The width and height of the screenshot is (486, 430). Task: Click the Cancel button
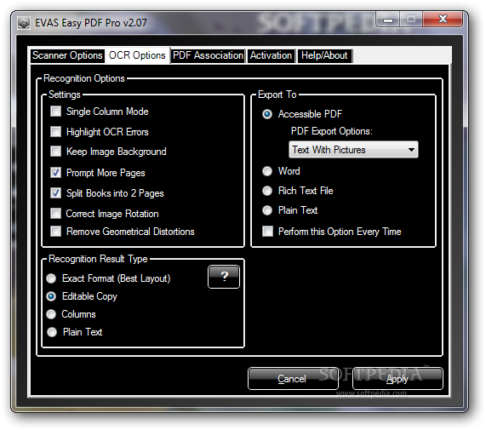pyautogui.click(x=293, y=379)
